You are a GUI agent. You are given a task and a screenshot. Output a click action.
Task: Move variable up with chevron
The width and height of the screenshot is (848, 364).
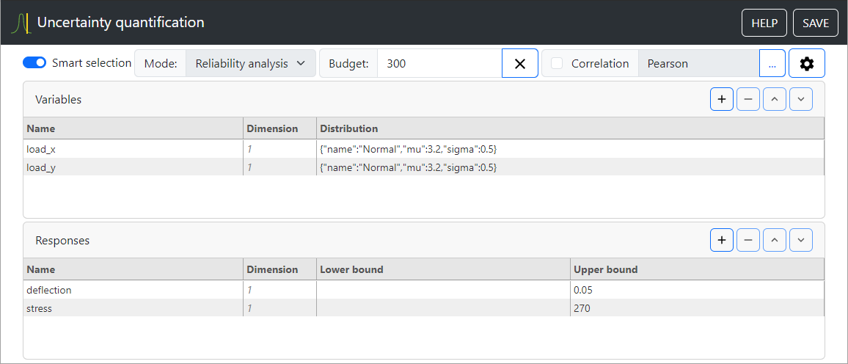(775, 99)
